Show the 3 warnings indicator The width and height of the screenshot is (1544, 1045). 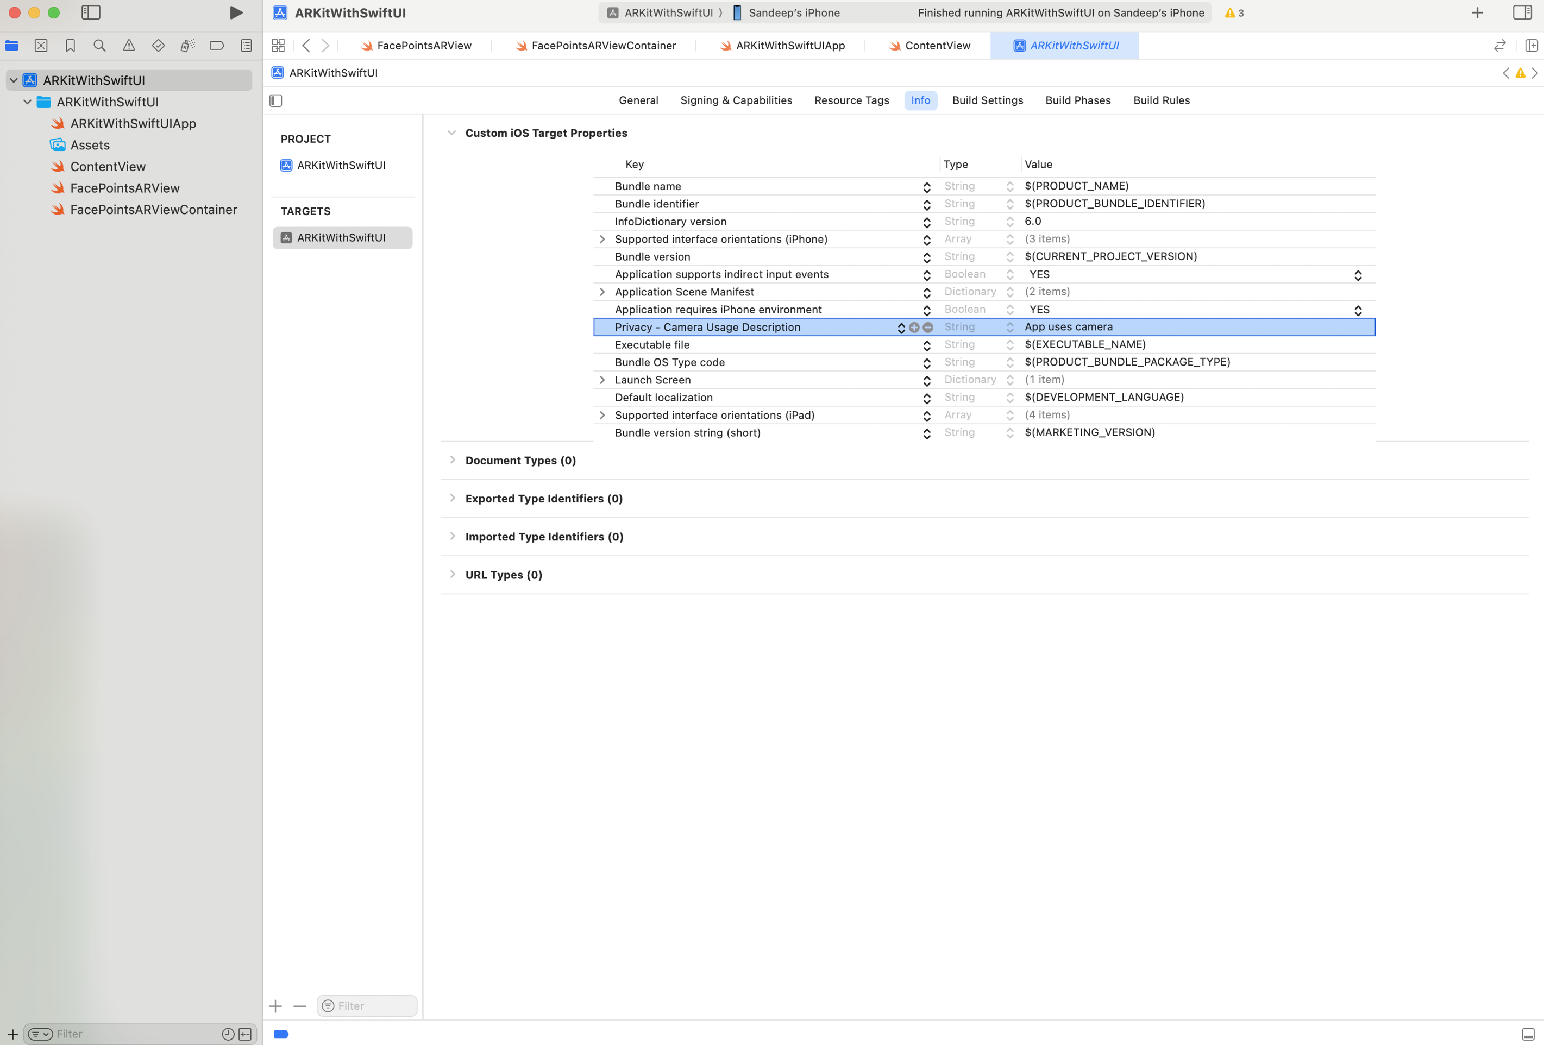tap(1234, 12)
